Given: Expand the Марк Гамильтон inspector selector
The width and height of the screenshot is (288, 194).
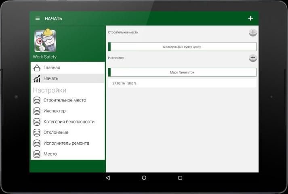Looking at the screenshot, I should [182, 72].
